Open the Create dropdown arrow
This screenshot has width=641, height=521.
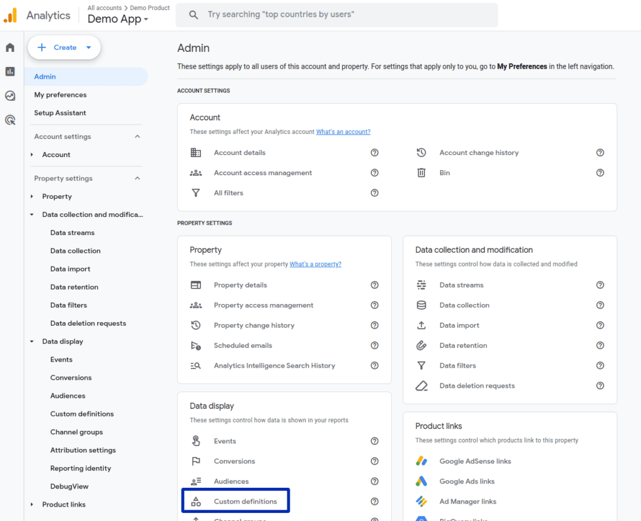[x=89, y=48]
